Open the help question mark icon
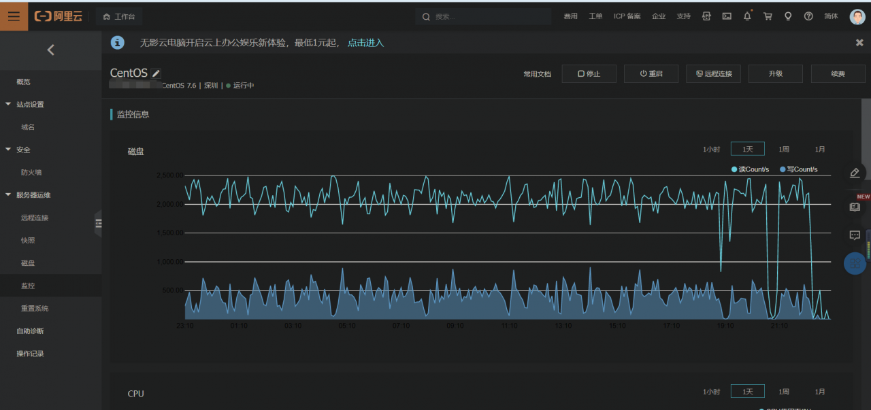This screenshot has height=410, width=871. coord(808,16)
